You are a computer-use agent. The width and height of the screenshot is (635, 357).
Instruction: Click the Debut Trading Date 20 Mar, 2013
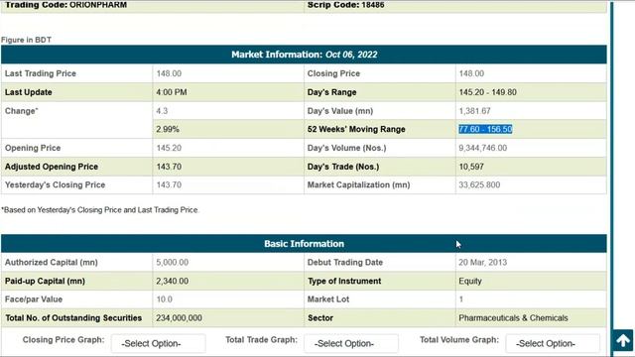pos(483,262)
